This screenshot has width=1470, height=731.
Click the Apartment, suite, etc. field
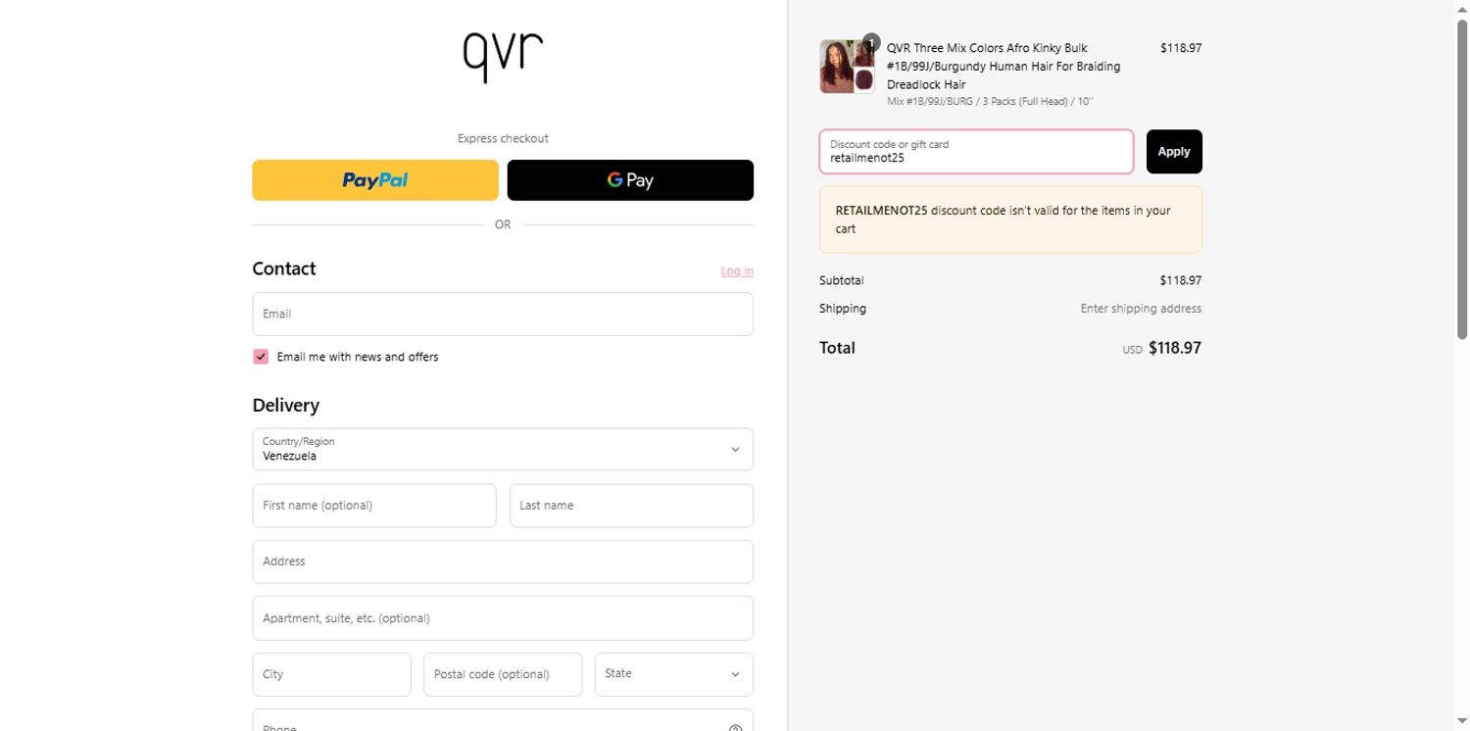503,618
